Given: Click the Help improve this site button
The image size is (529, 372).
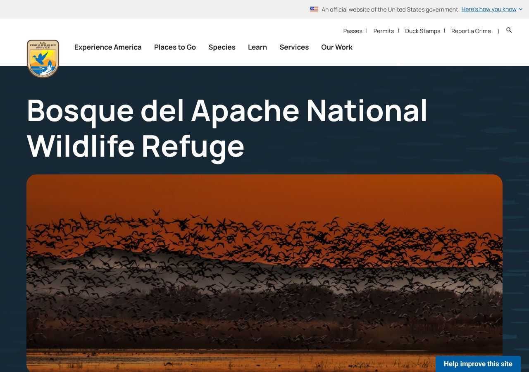Looking at the screenshot, I should (x=478, y=364).
